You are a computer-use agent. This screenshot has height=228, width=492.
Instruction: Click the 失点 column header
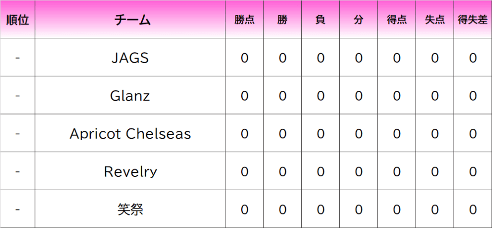435,20
